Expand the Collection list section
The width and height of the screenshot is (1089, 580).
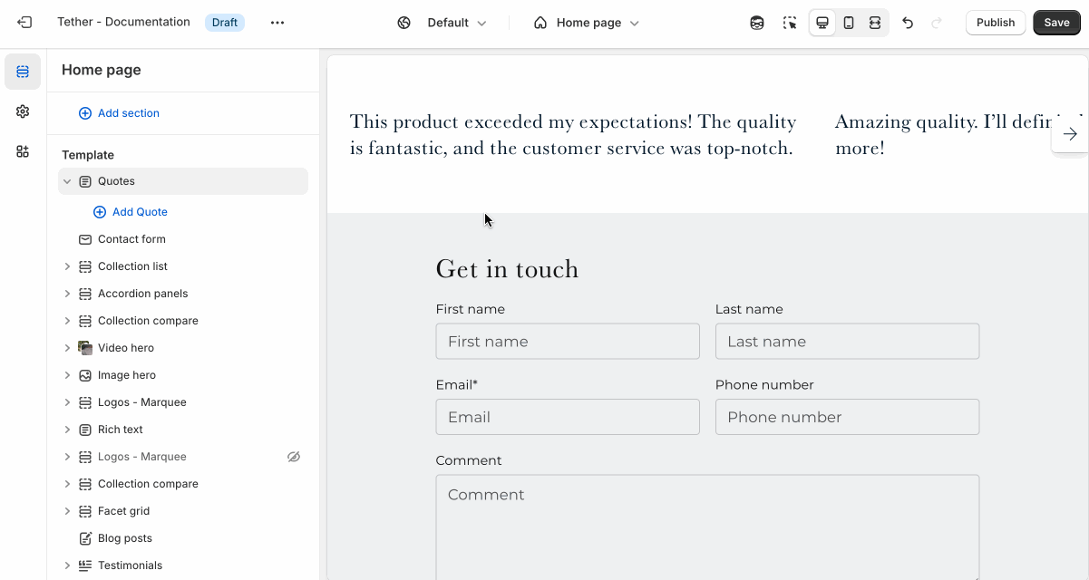tap(67, 266)
